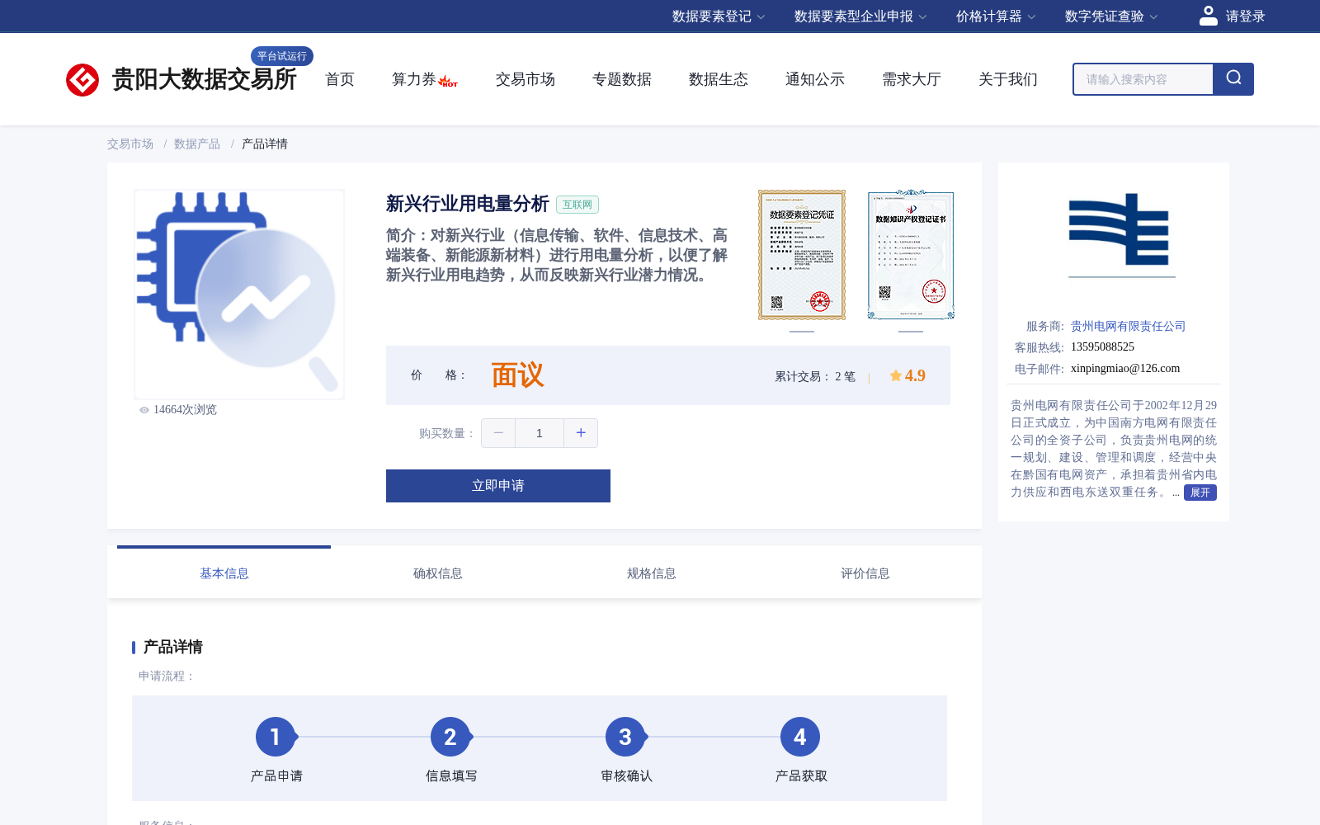1320x825 pixels.
Task: Click 累计交易：2 笔 text
Action: click(x=815, y=376)
